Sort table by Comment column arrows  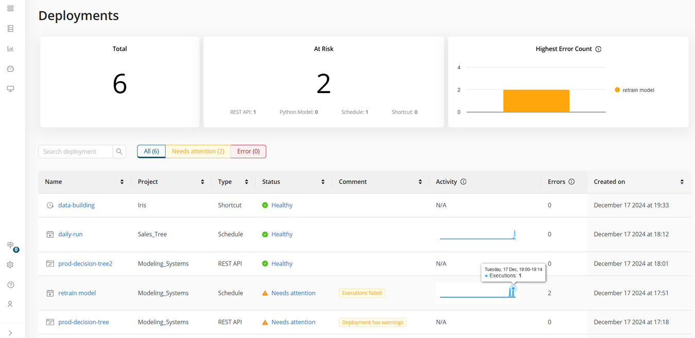(x=420, y=182)
